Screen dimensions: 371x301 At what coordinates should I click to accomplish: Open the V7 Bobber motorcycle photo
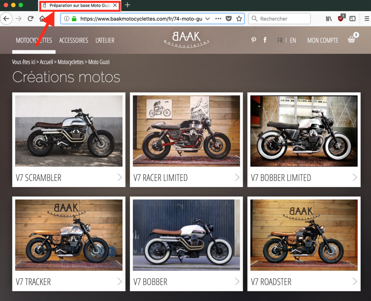(x=186, y=235)
